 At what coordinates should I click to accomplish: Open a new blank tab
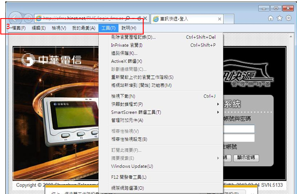[229, 19]
